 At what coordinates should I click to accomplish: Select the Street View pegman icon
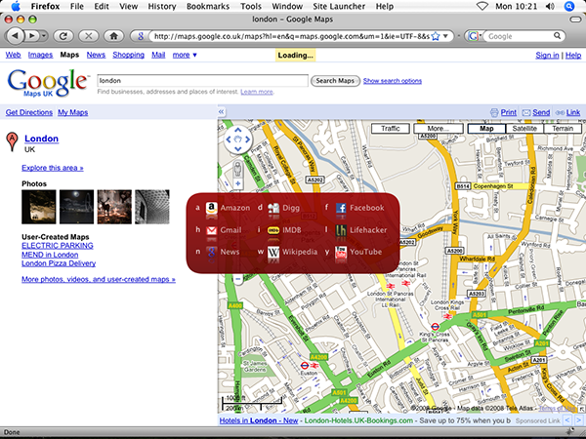tap(237, 170)
